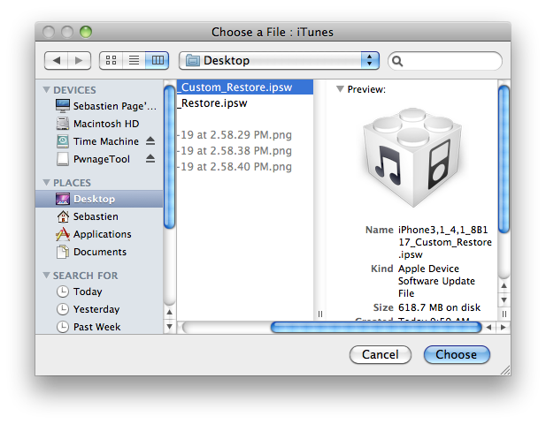Select Desktop in Places
Viewport: 546px width, 424px height.
coord(99,199)
